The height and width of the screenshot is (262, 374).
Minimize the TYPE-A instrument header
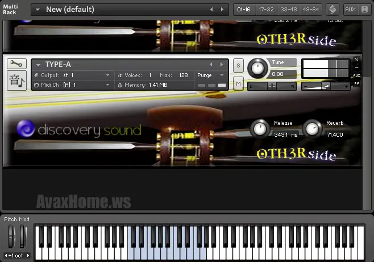[x=356, y=68]
